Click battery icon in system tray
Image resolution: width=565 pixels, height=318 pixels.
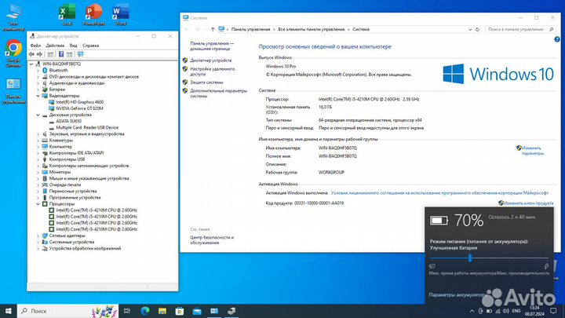(x=489, y=311)
